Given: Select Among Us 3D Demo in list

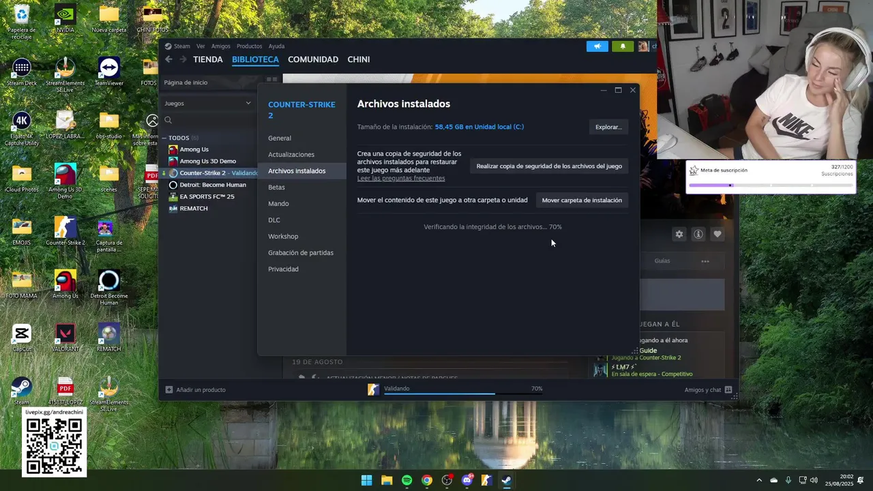Looking at the screenshot, I should click(x=208, y=161).
